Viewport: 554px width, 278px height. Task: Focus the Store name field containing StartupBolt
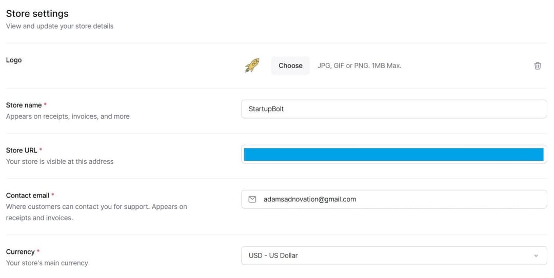point(394,109)
